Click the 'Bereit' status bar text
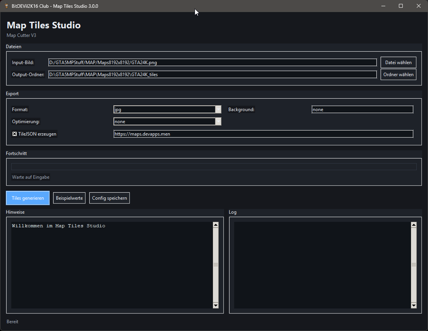Screen dimensions: 428x331 click(x=12, y=322)
